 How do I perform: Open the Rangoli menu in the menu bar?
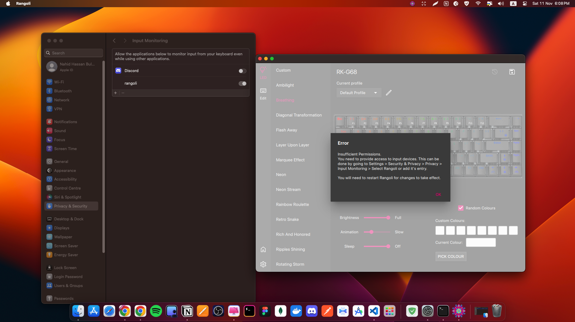23,4
